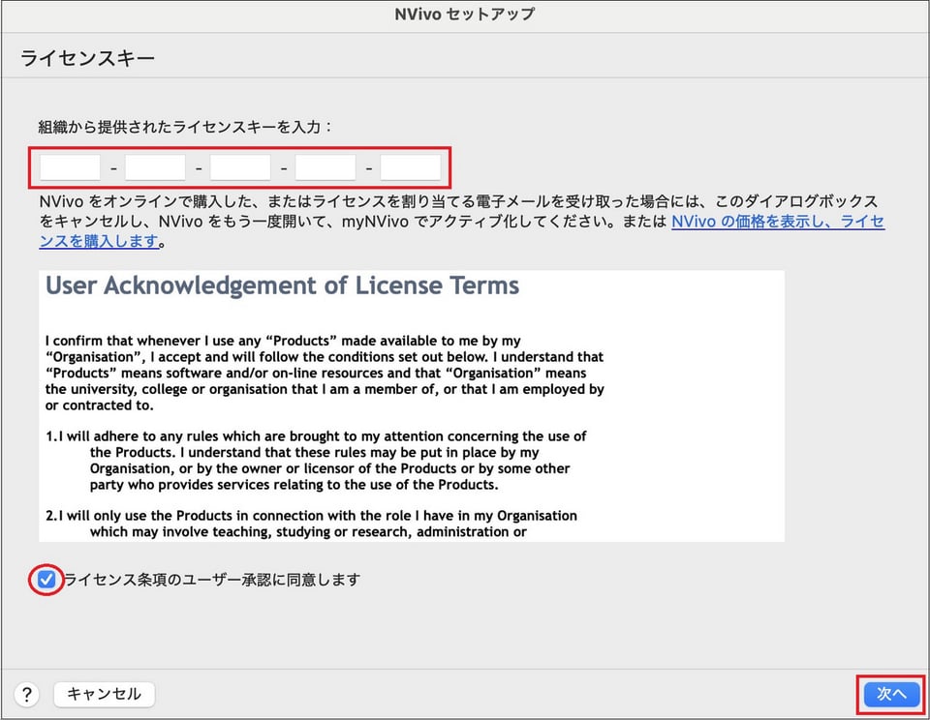
Task: Click the NVivo セットアップ window title
Action: click(465, 15)
